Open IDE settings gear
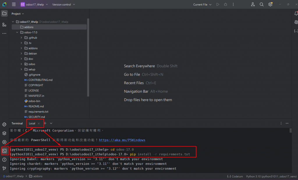This screenshot has height=180, width=298. [270, 4]
